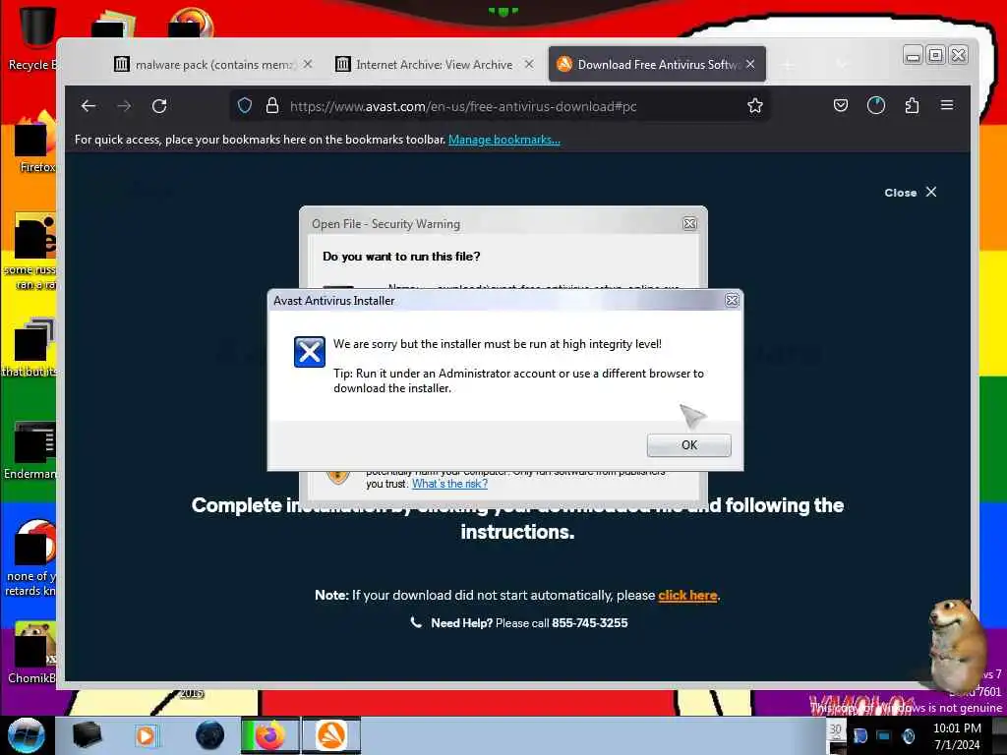Select the Enderman desktop icon
The width and height of the screenshot is (1007, 755).
30,449
